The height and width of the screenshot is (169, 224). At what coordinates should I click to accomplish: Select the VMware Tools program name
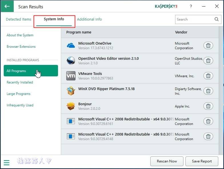tap(90, 74)
